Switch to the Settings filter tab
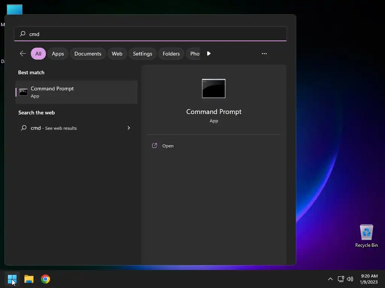This screenshot has width=385, height=288. pyautogui.click(x=142, y=54)
